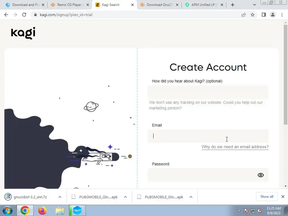The width and height of the screenshot is (288, 216).
Task: Focus the 'How did you hear' field
Action: pos(208,92)
